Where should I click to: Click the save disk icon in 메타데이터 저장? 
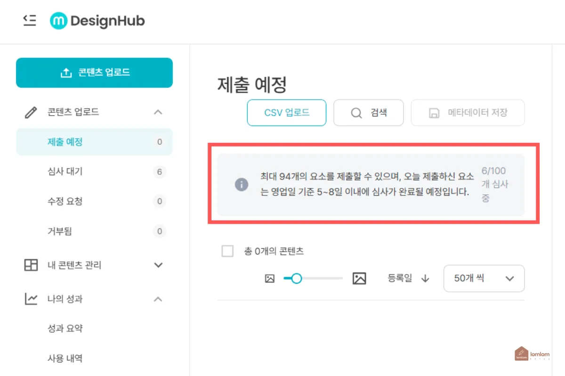click(x=434, y=113)
